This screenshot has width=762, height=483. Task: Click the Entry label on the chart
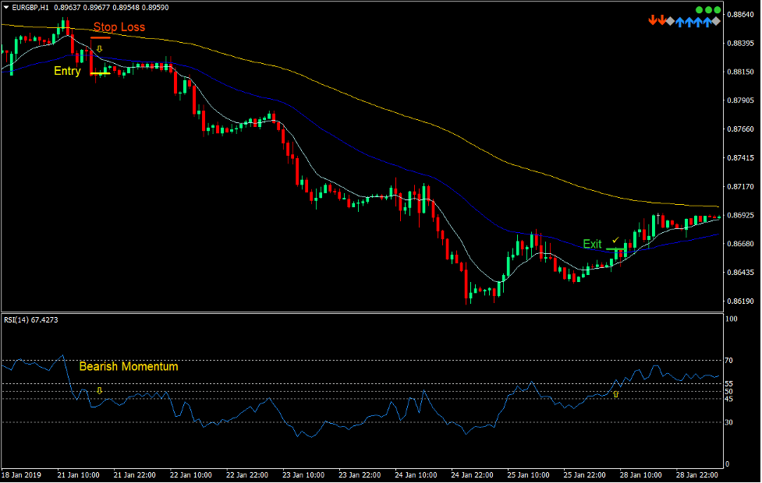click(67, 71)
